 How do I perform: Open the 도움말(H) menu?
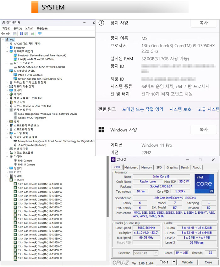tap(42, 28)
